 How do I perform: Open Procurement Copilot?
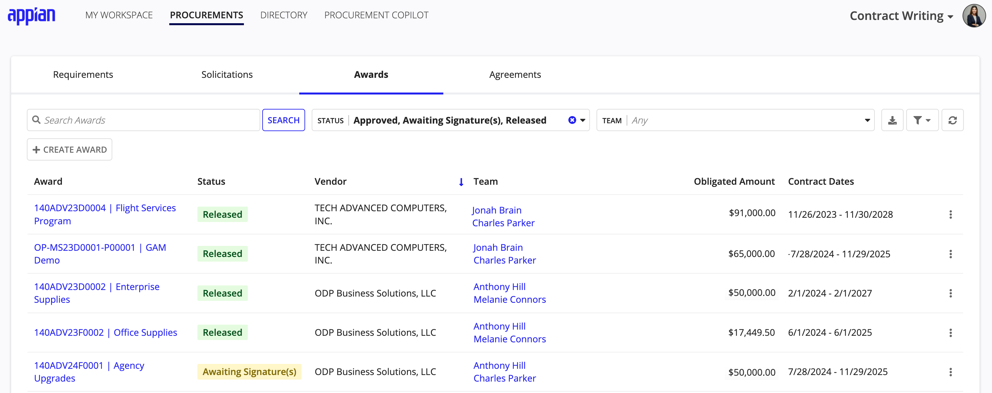click(376, 15)
